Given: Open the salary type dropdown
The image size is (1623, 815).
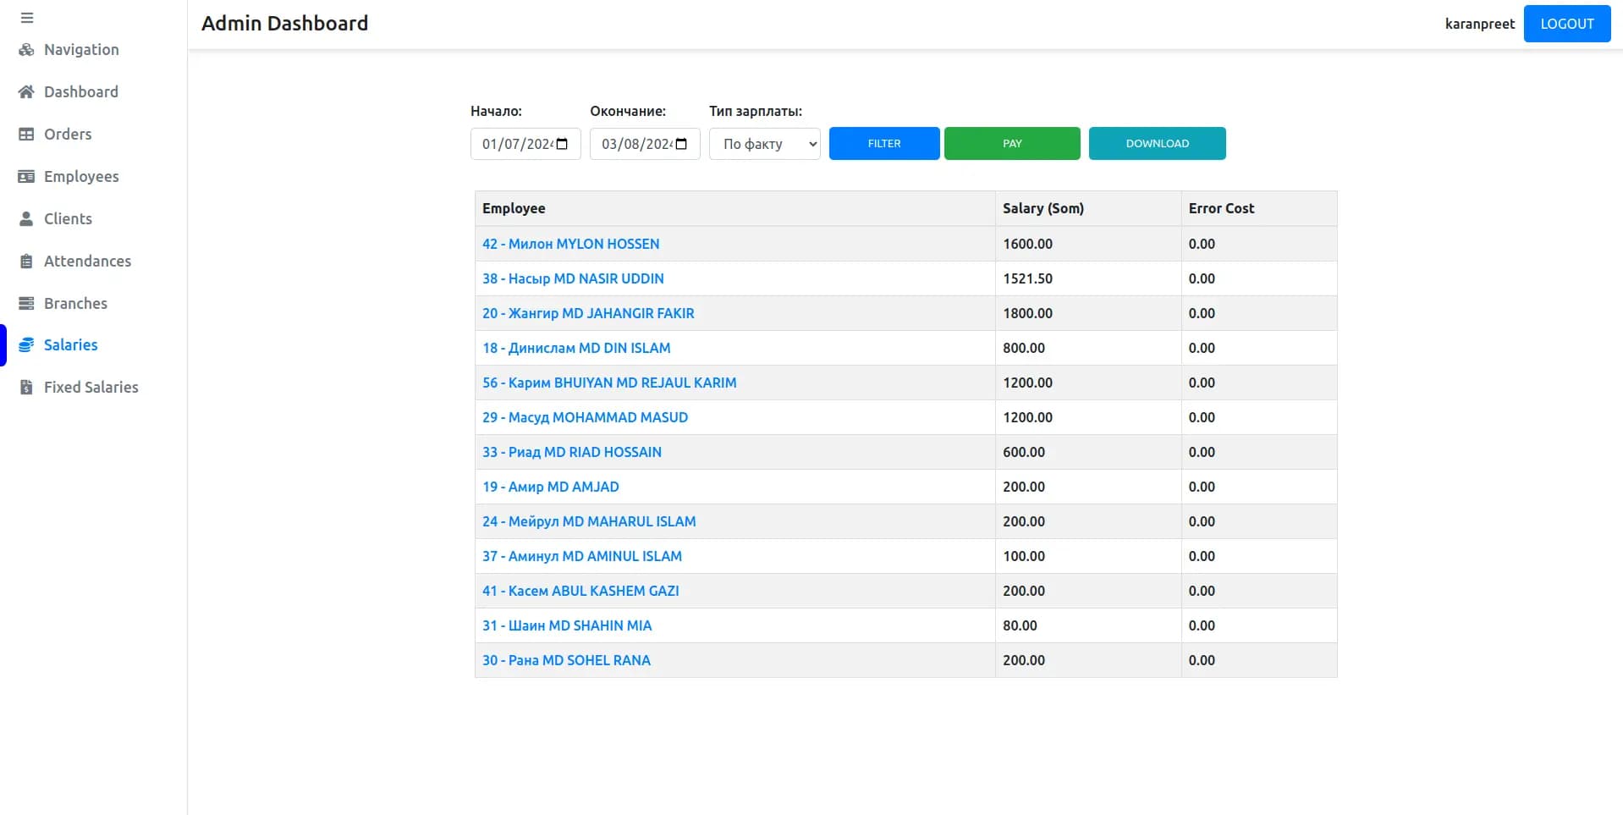Looking at the screenshot, I should 765,144.
